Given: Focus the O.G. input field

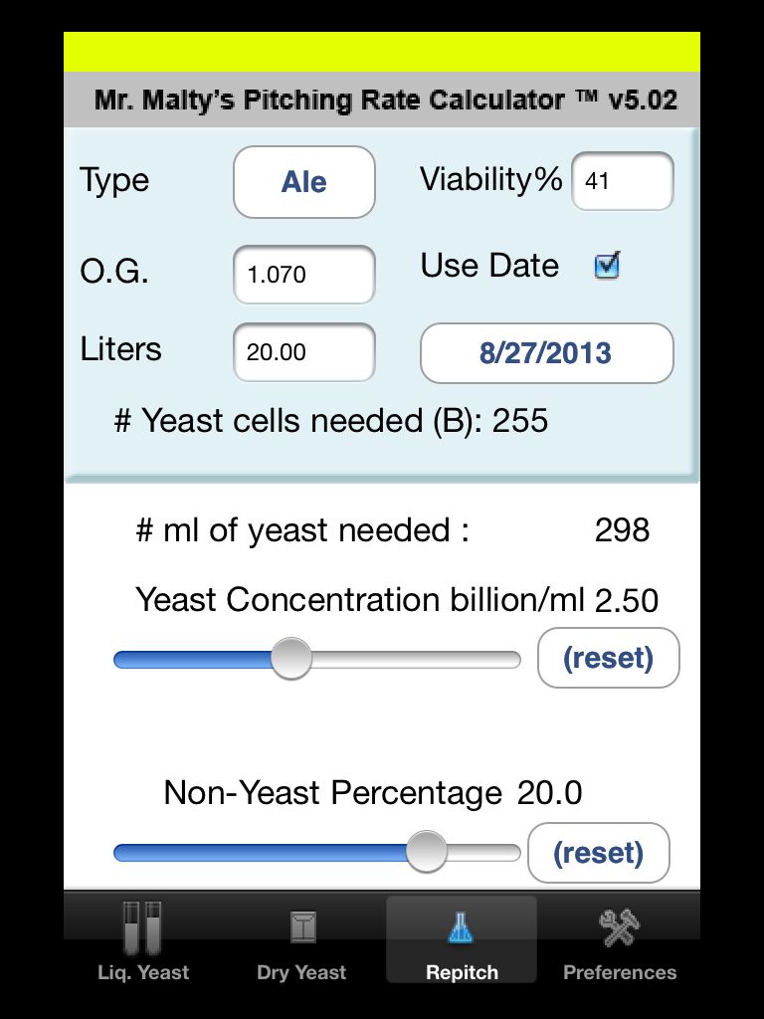Looking at the screenshot, I should coord(304,275).
